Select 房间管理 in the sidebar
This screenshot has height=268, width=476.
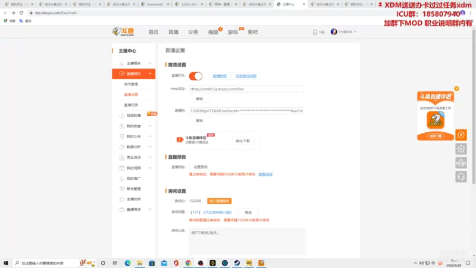tap(131, 84)
